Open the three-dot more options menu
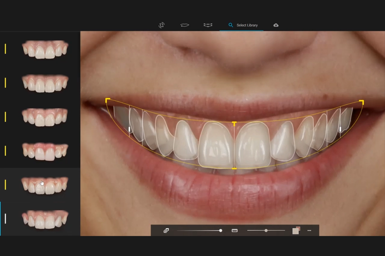The height and width of the screenshot is (256, 385). 309,231
